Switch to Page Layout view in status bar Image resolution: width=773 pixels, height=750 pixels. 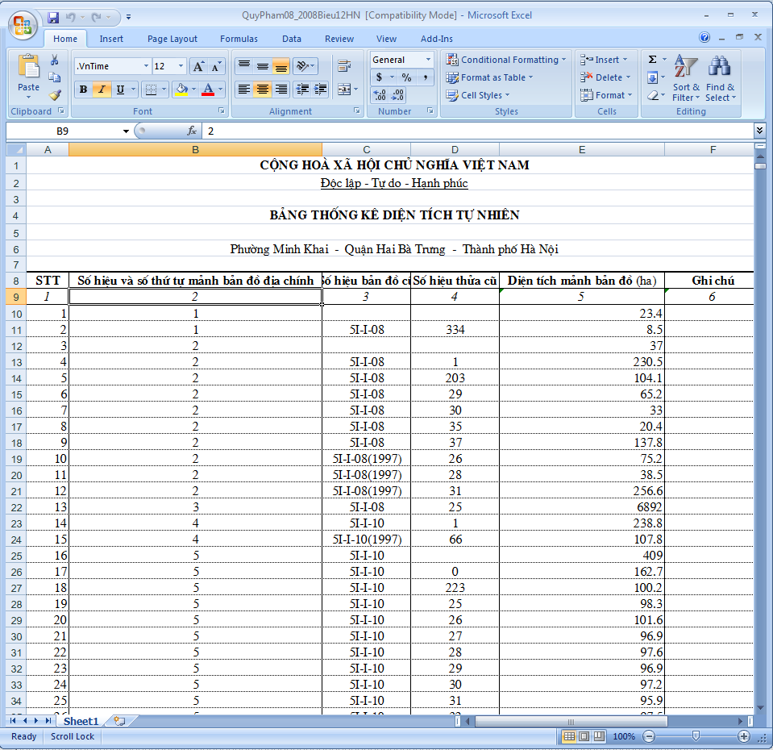tap(584, 736)
